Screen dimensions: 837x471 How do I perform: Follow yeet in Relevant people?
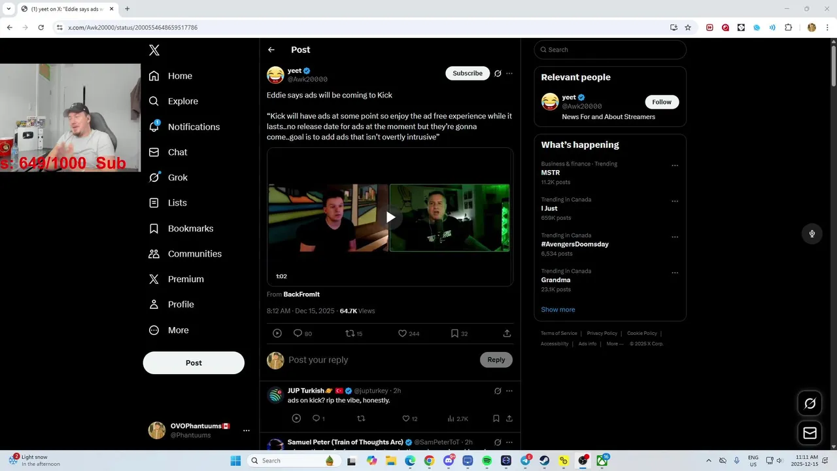point(662,102)
